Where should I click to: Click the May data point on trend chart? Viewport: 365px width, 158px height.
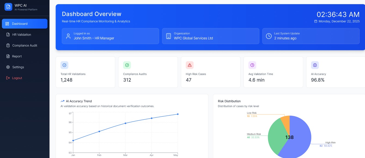tap(178, 114)
